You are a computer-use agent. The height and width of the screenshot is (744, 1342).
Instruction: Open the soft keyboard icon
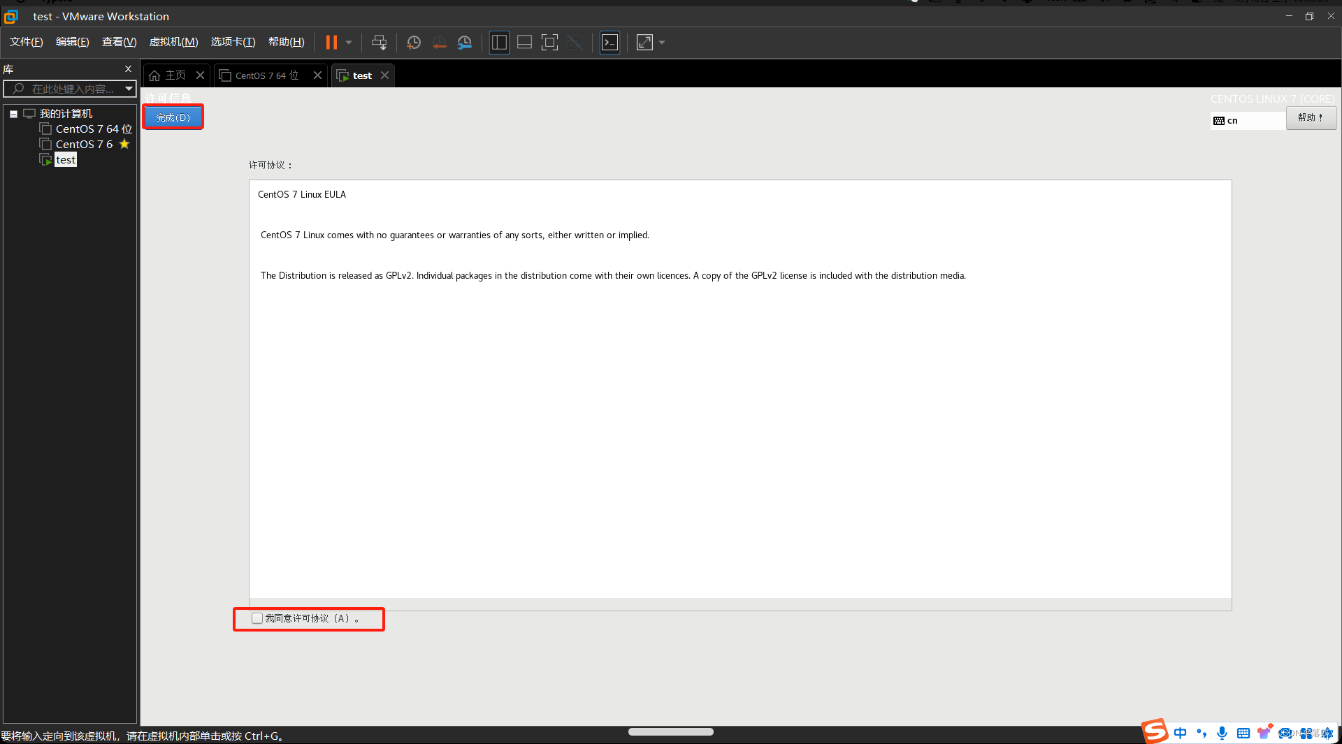1243,733
